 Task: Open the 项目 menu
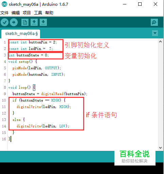(27, 13)
